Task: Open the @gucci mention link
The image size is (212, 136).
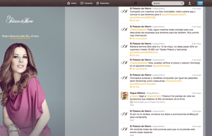Action: tap(136, 96)
